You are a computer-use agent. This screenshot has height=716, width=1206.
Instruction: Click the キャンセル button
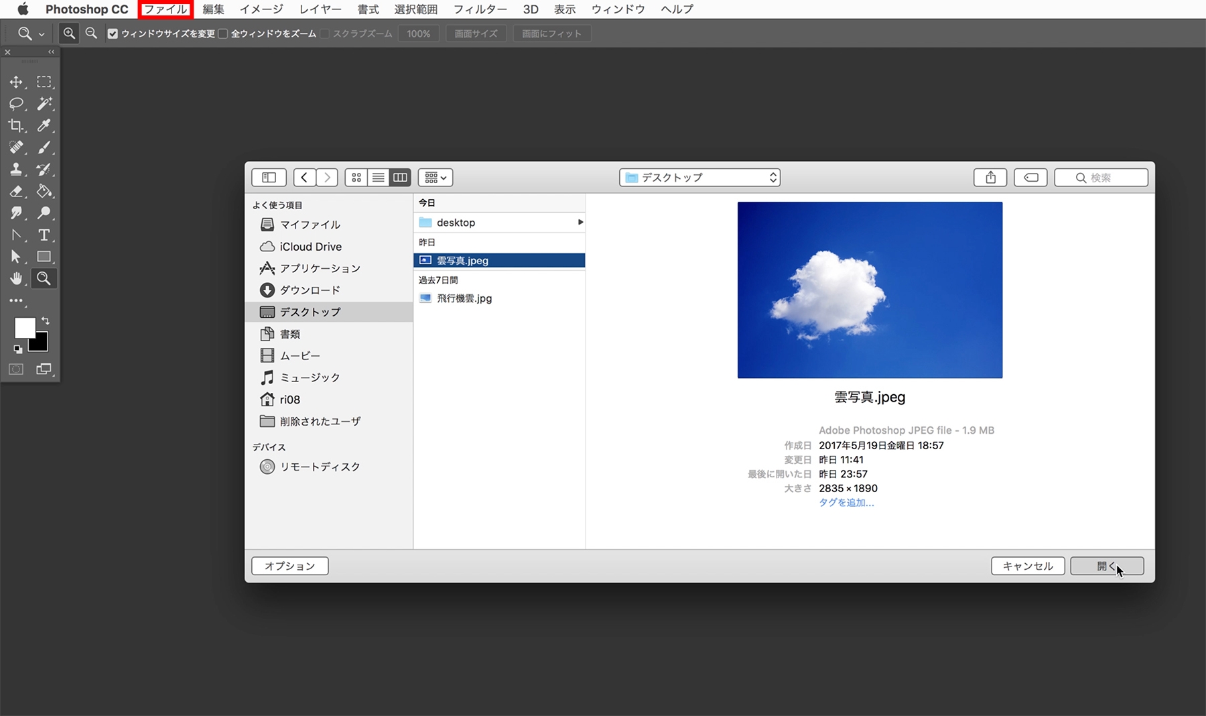(1028, 566)
